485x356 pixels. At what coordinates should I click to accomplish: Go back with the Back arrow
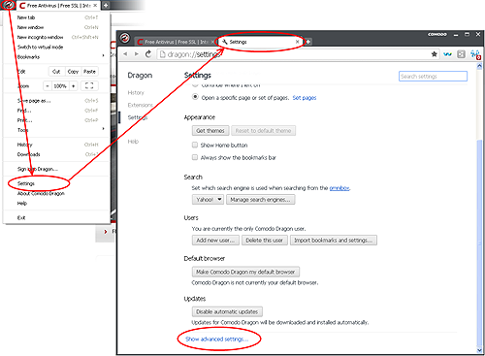(125, 54)
